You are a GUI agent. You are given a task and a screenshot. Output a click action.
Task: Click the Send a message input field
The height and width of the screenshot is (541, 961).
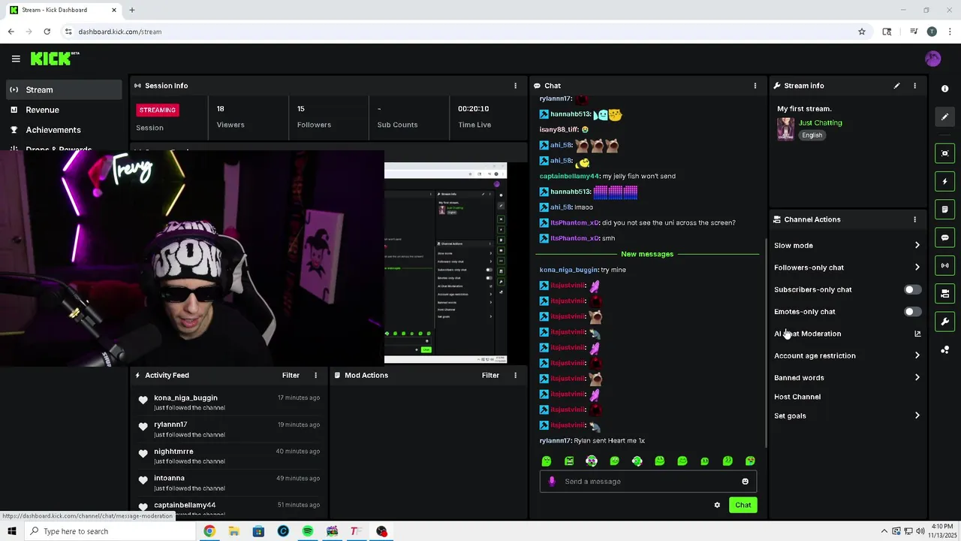pyautogui.click(x=648, y=482)
